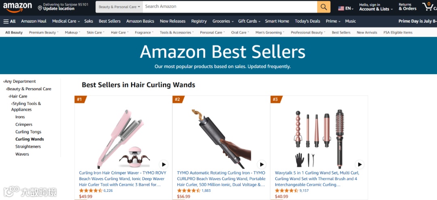Viewport: 437px width, 200px height.
Task: Open the shopping cart icon
Action: (429, 7)
